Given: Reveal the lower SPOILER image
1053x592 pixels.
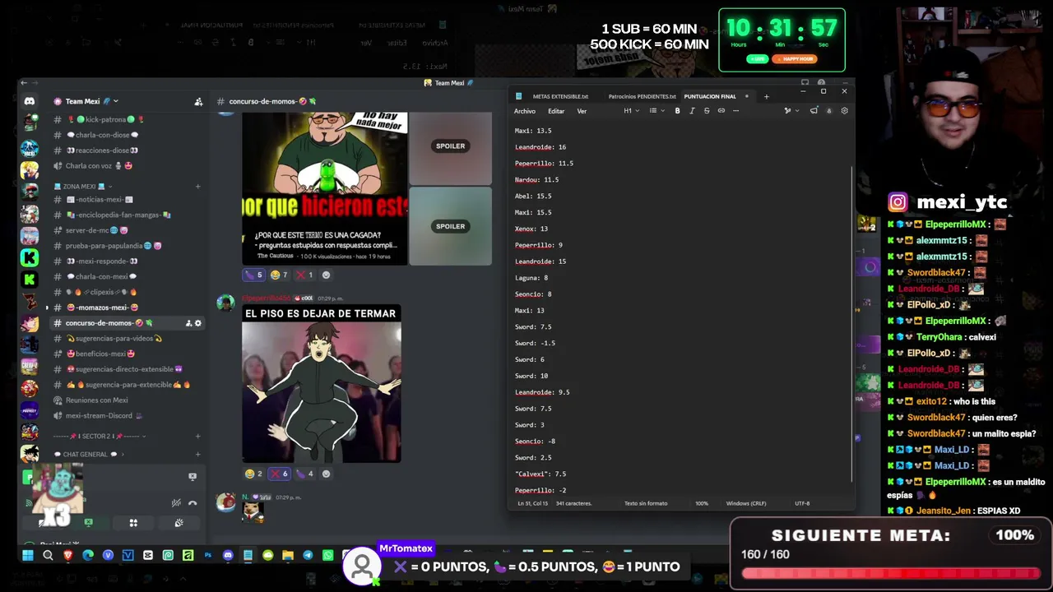Looking at the screenshot, I should pyautogui.click(x=450, y=226).
